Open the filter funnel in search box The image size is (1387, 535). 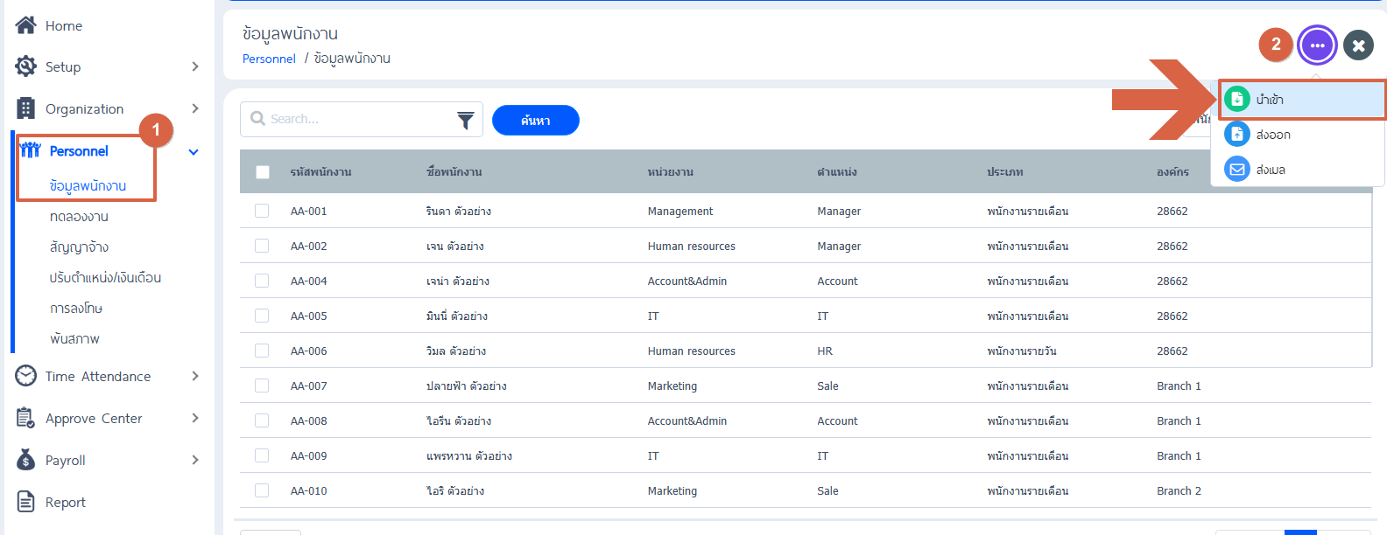coord(466,120)
